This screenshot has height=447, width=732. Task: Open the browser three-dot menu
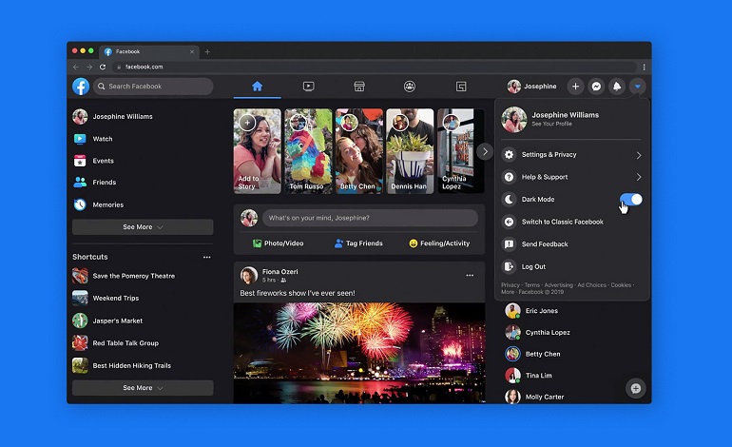coord(644,67)
